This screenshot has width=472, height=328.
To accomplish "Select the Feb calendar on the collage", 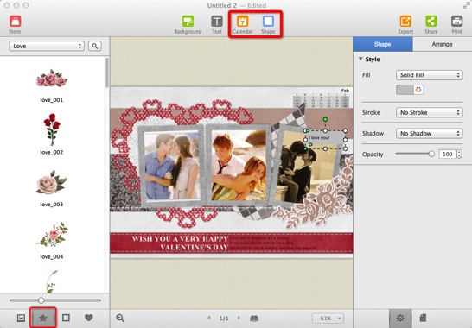I will [x=322, y=98].
